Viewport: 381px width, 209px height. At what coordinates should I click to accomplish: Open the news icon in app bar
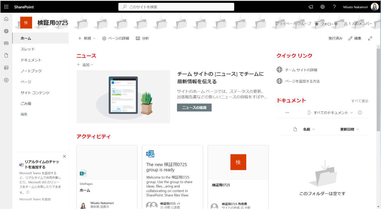6,43
